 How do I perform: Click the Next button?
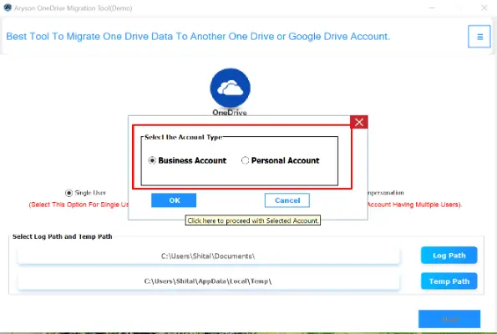[x=449, y=319]
